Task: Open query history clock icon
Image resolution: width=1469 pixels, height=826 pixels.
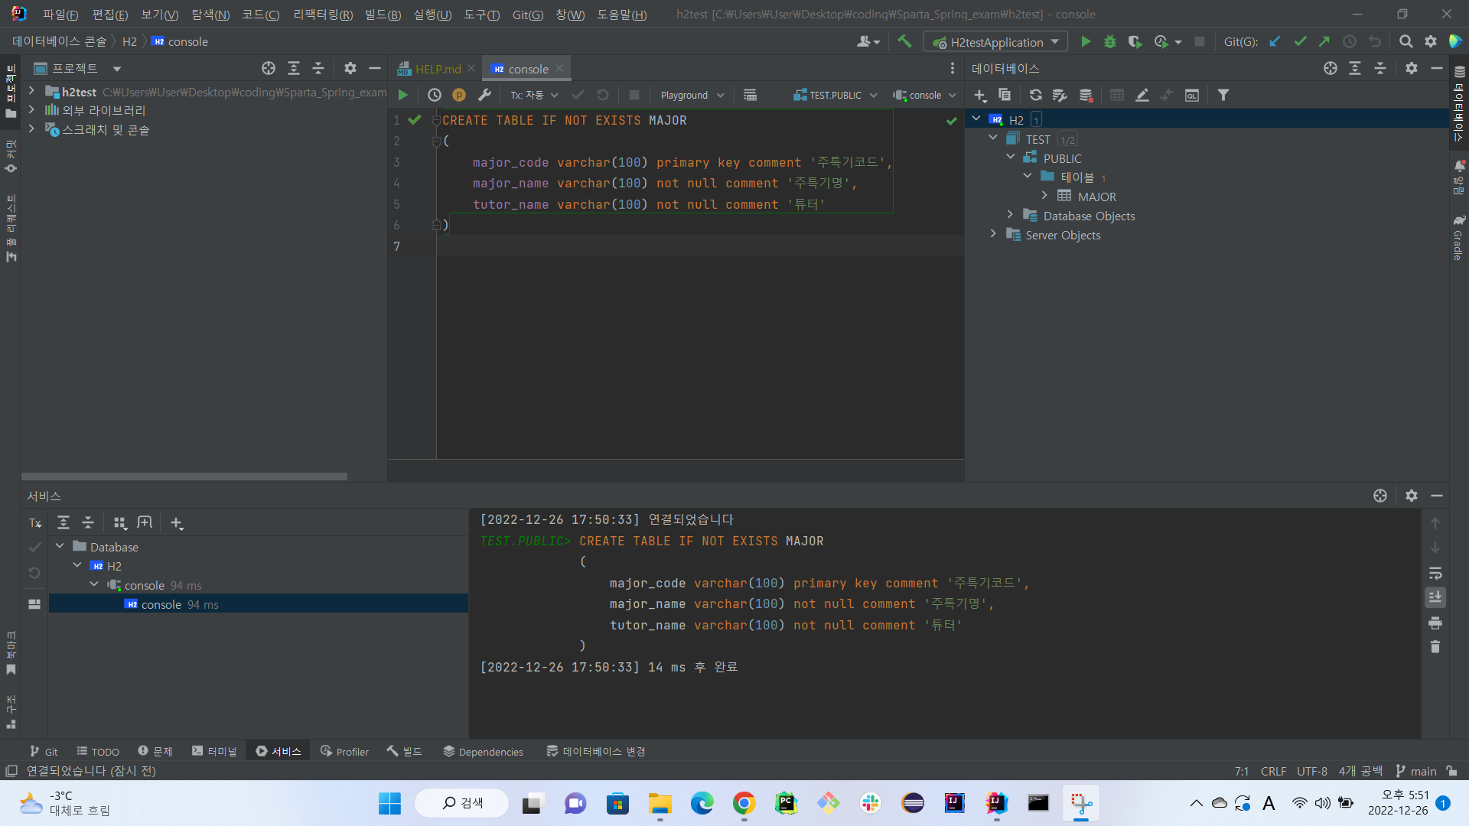Action: point(434,95)
